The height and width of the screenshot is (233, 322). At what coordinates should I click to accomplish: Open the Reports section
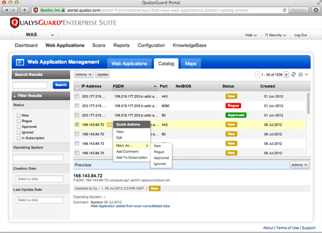click(121, 45)
